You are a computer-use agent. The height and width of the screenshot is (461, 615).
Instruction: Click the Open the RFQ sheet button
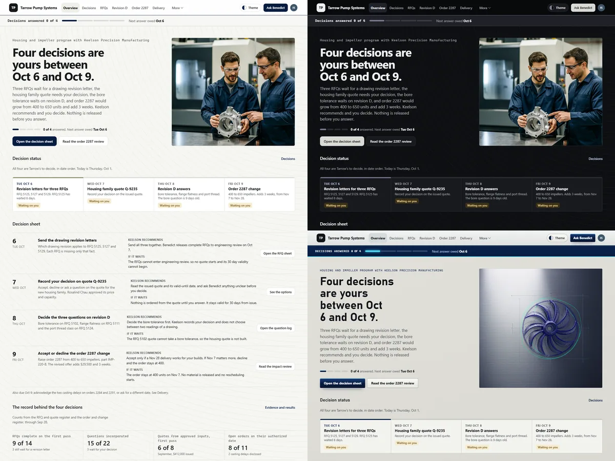pos(277,254)
